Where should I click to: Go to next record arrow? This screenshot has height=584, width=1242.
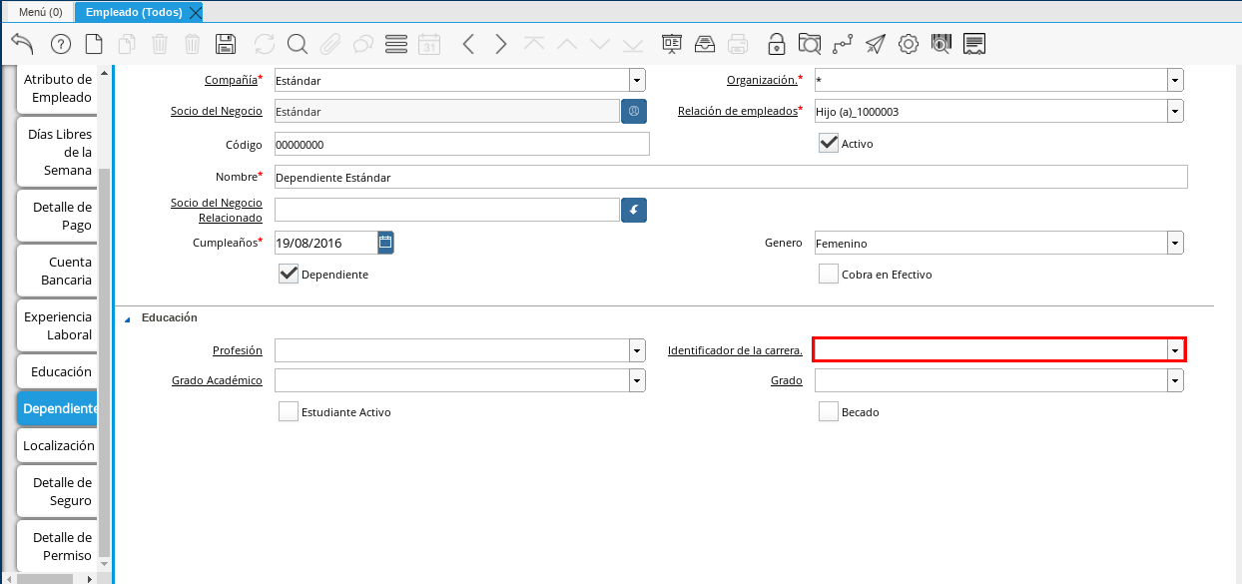tap(501, 44)
